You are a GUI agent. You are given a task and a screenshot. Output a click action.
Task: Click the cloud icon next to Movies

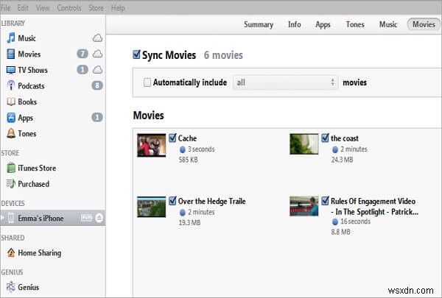coord(98,54)
